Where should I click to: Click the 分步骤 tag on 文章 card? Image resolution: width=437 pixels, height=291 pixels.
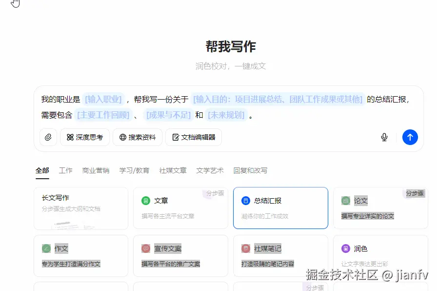tap(215, 193)
